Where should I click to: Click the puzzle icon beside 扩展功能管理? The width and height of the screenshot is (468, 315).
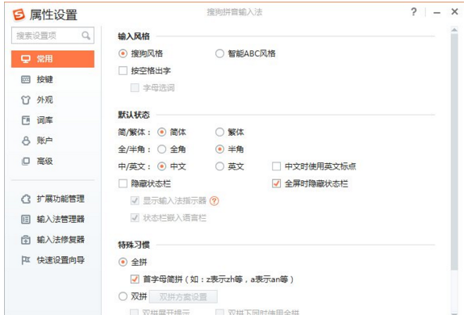(26, 199)
